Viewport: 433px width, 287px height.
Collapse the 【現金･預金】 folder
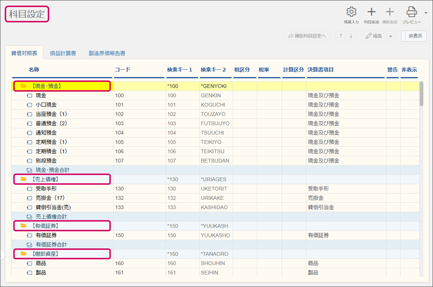(x=24, y=86)
